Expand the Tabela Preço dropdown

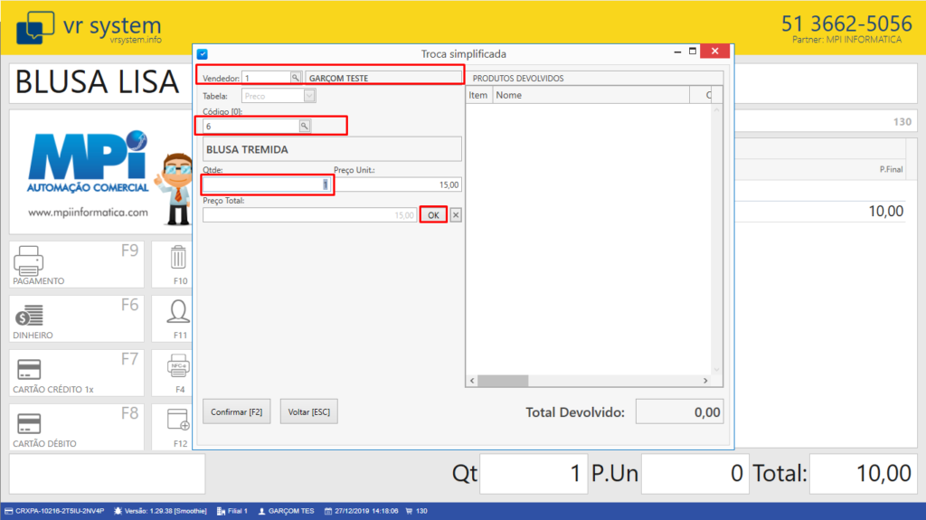point(307,95)
